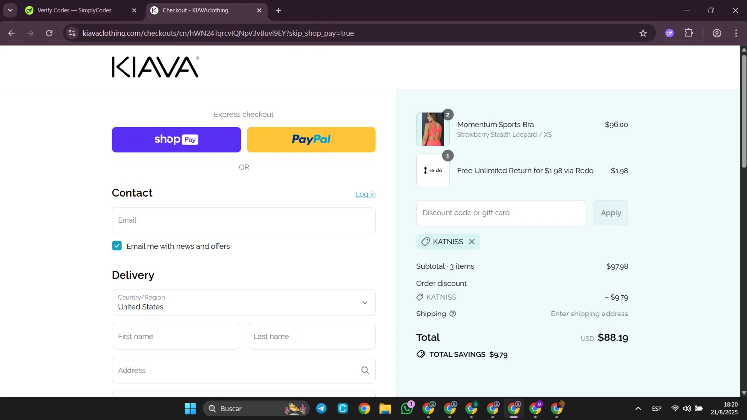Bookmark this page with the star icon
Viewport: 747px width, 420px height.
click(x=643, y=33)
